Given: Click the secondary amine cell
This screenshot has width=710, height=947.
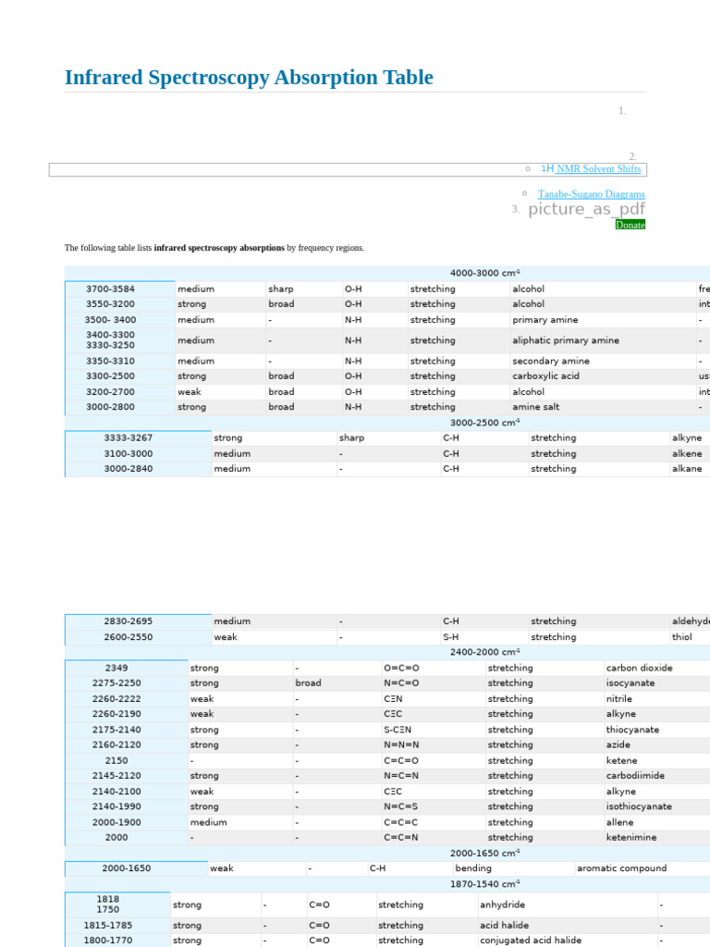Looking at the screenshot, I should click(603, 362).
